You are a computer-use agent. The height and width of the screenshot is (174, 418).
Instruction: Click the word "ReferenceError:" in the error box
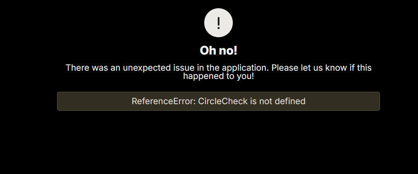tap(164, 101)
